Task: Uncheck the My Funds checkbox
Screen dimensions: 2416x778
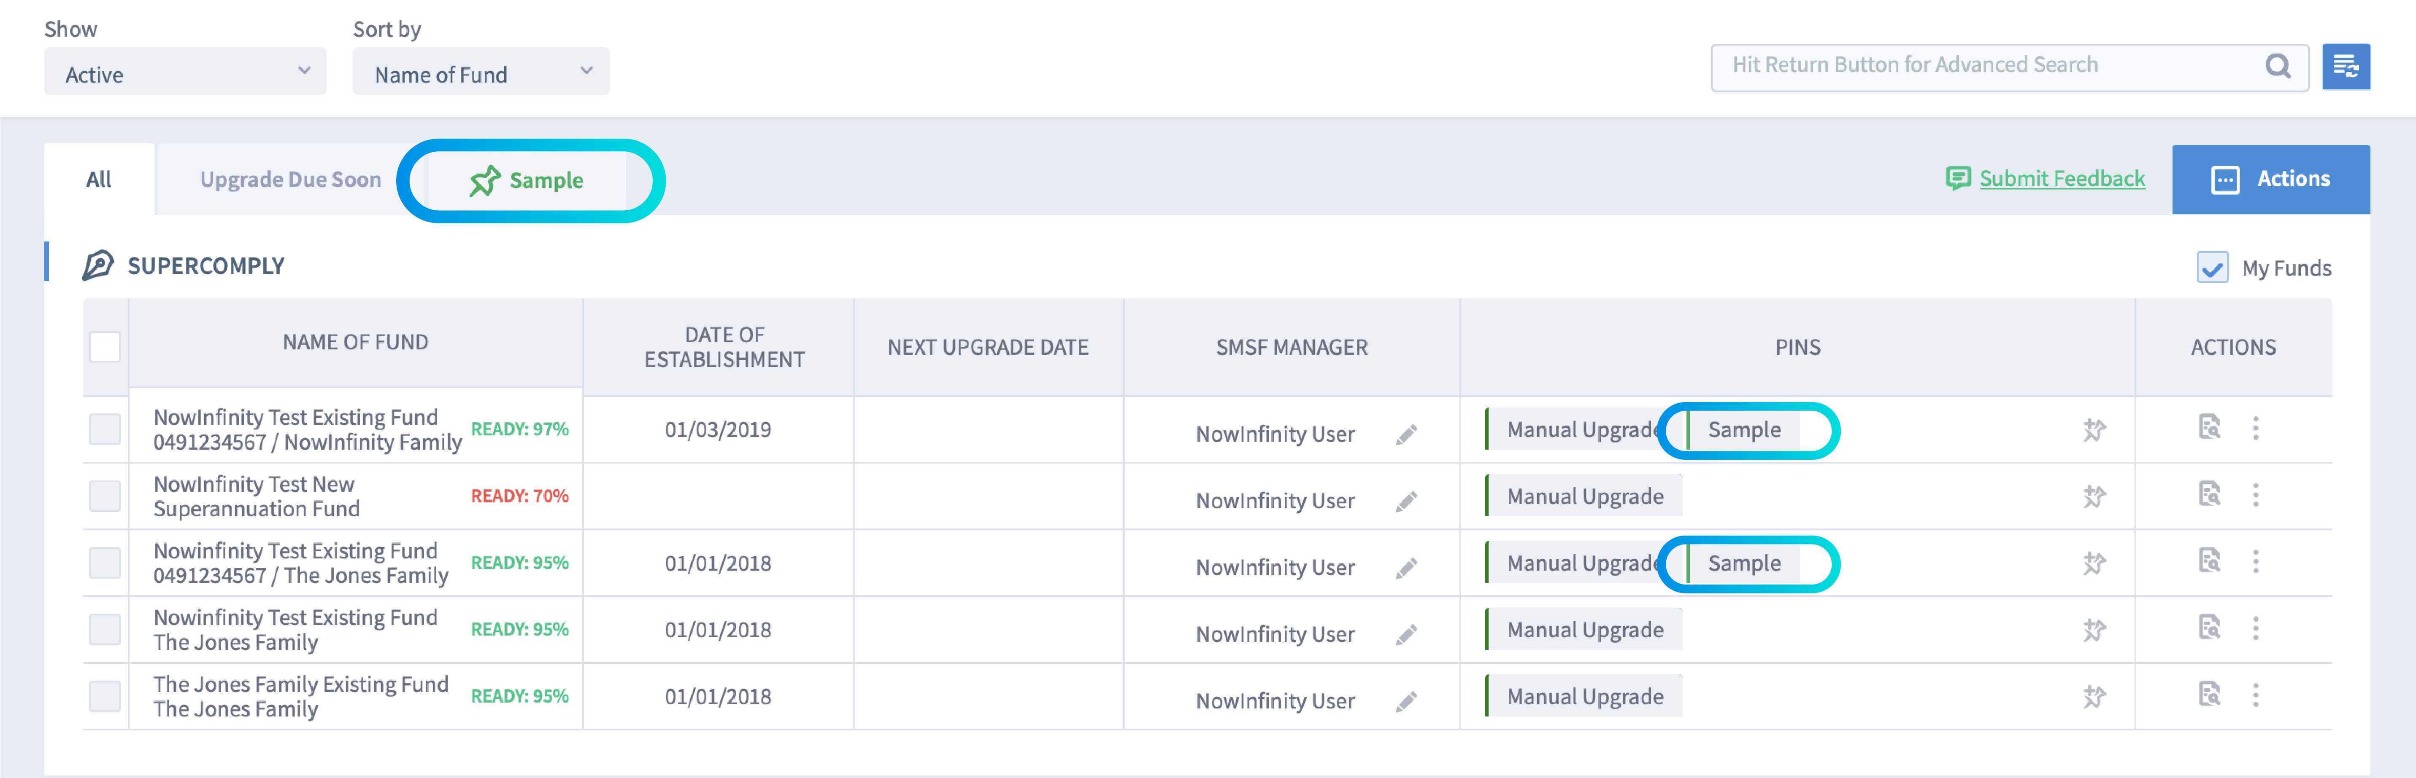Action: point(2213,267)
